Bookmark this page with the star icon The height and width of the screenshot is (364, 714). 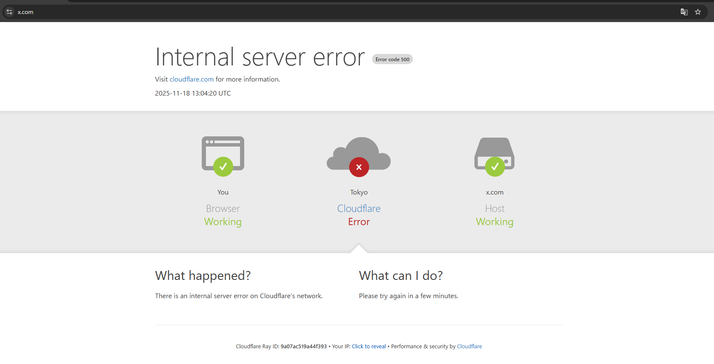click(698, 12)
